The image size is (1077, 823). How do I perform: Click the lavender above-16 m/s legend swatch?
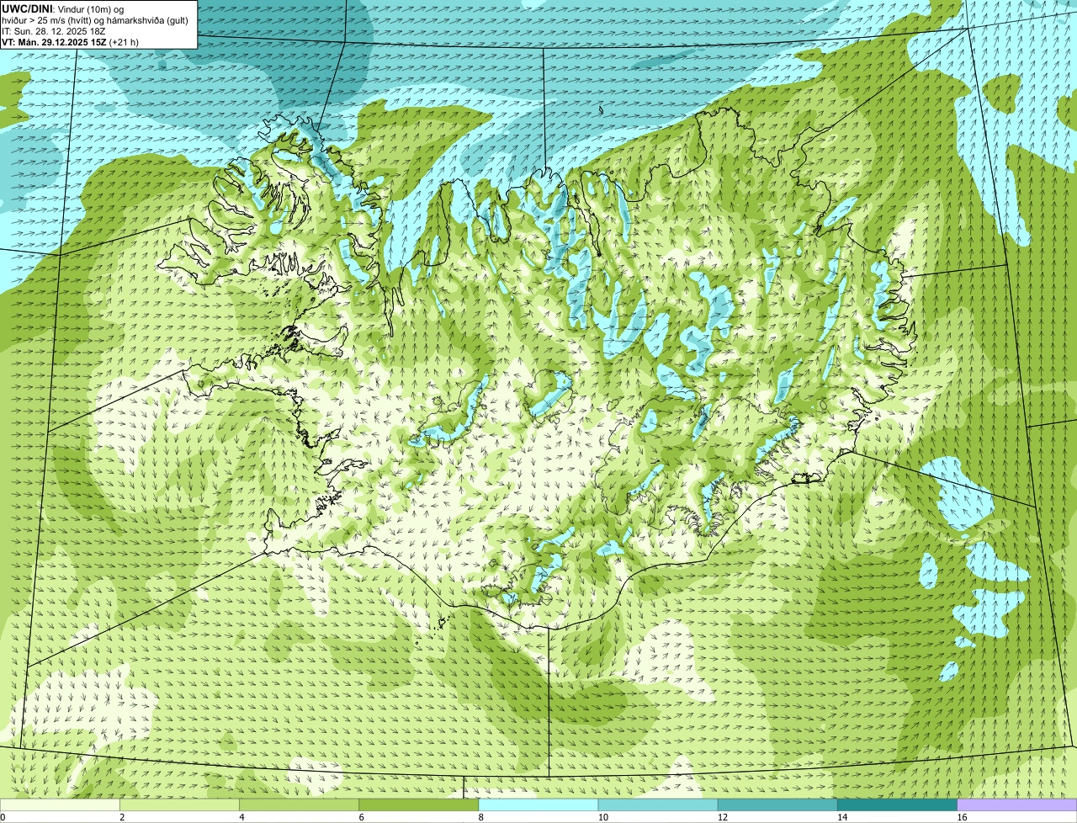[x=1017, y=804]
